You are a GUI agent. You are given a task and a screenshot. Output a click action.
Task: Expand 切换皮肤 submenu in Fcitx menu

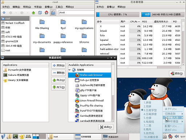(174, 114)
